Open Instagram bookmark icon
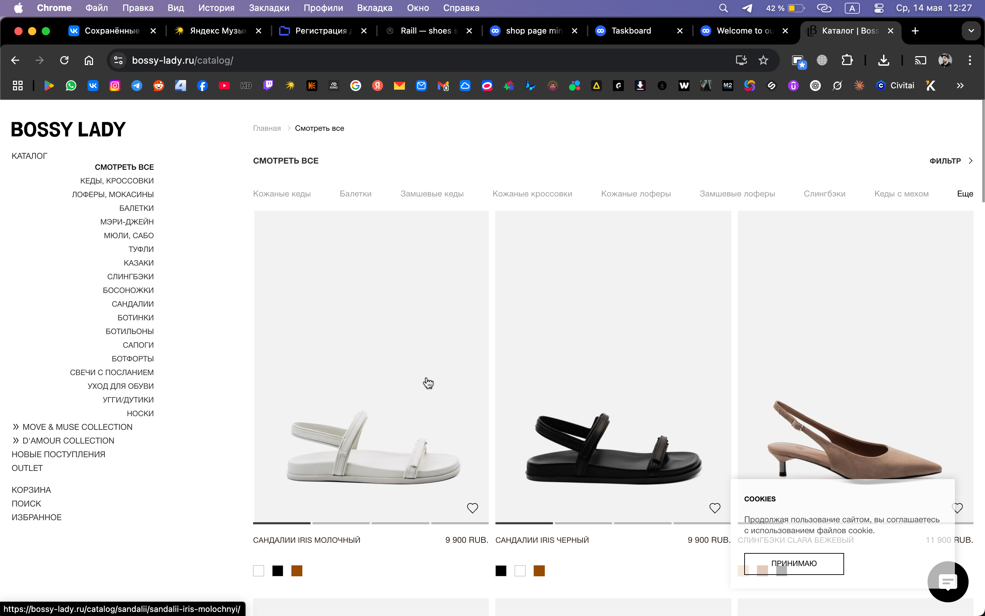985x616 pixels. [115, 86]
